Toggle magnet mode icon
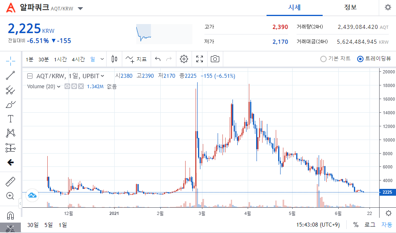The width and height of the screenshot is (396, 233). click(x=10, y=215)
